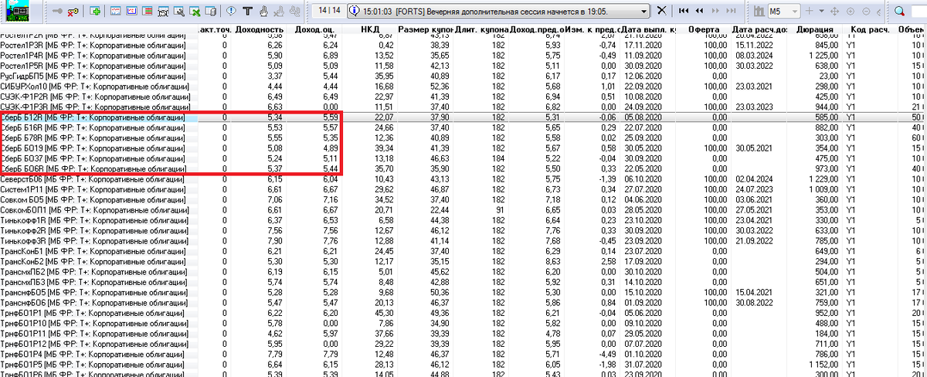Click duration 1 152,00 in ТрнфБО1Р5 row

[x=823, y=365]
